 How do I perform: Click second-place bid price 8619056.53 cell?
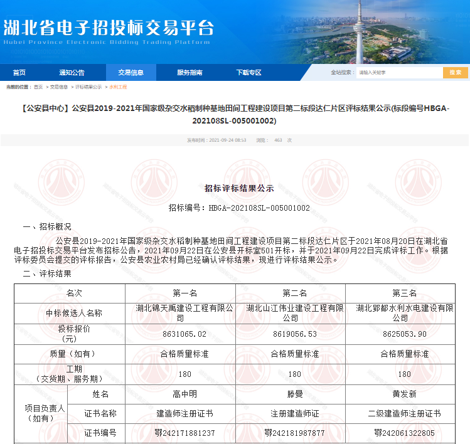[x=290, y=334]
